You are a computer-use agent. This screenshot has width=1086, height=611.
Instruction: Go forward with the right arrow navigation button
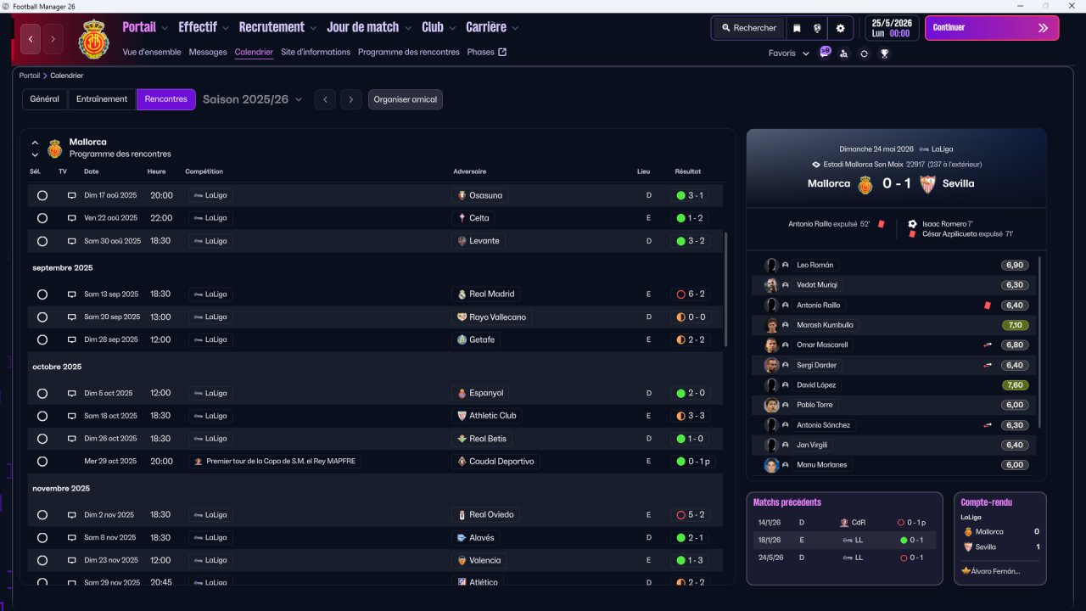pos(53,38)
